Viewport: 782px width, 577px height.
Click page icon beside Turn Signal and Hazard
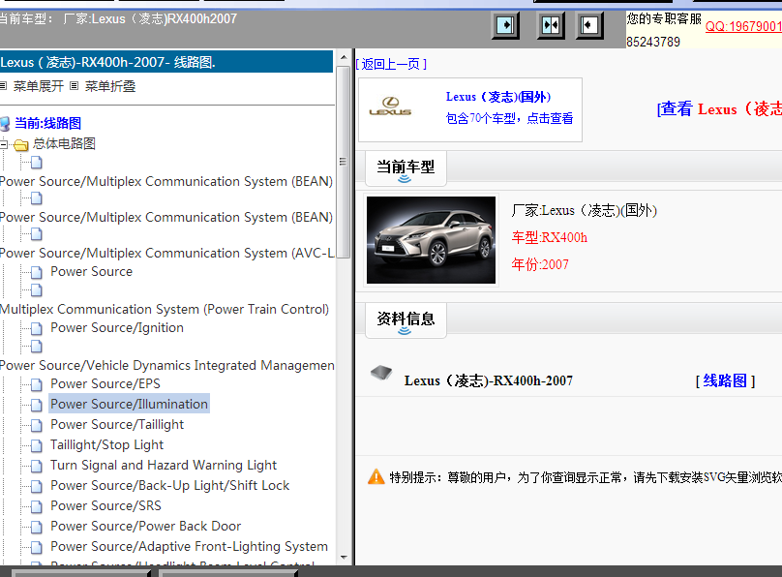(x=37, y=466)
